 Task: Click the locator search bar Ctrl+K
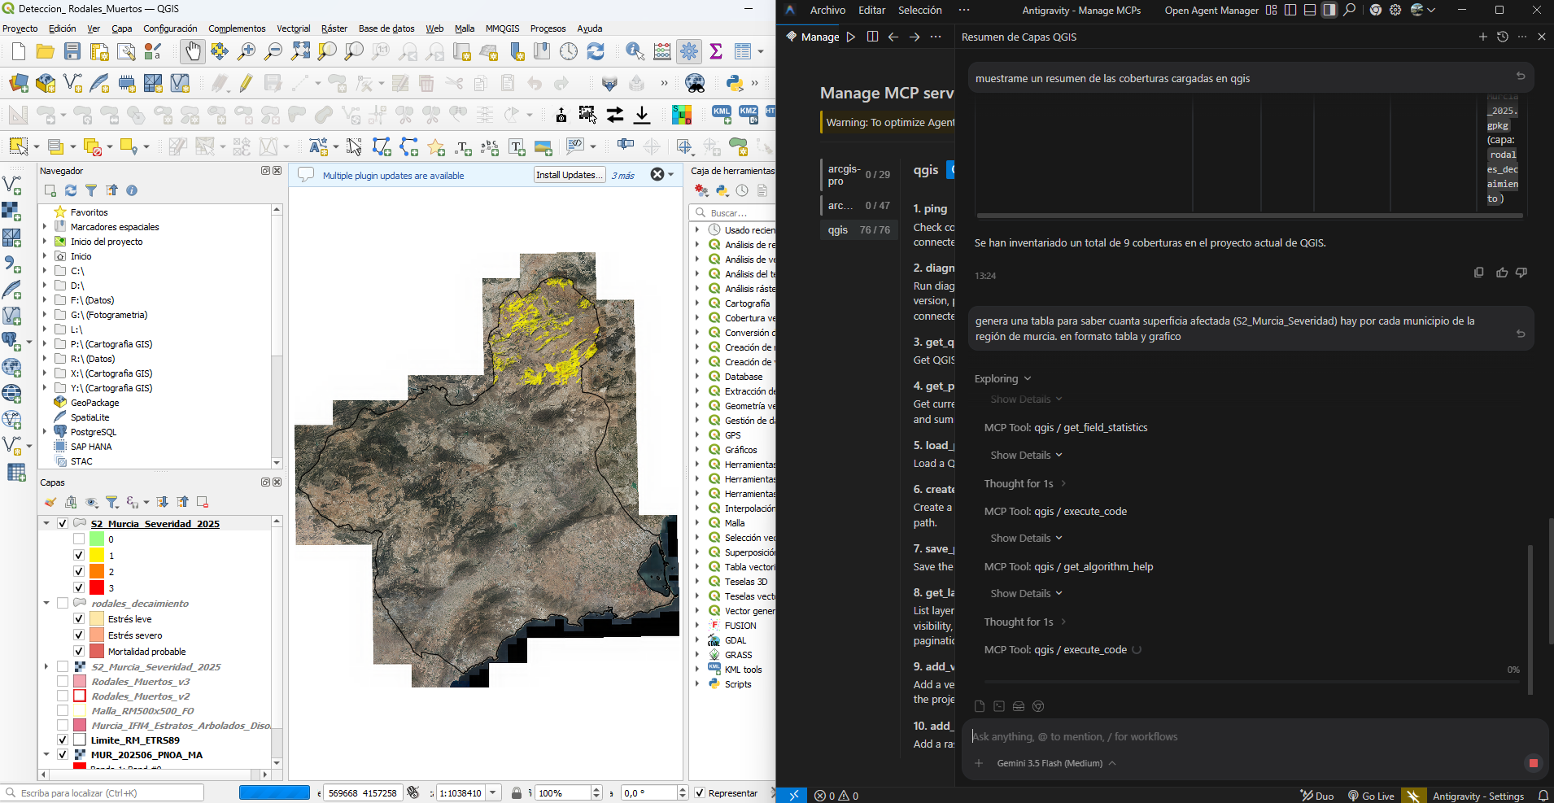(x=103, y=792)
